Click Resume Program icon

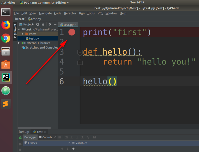click(20, 144)
